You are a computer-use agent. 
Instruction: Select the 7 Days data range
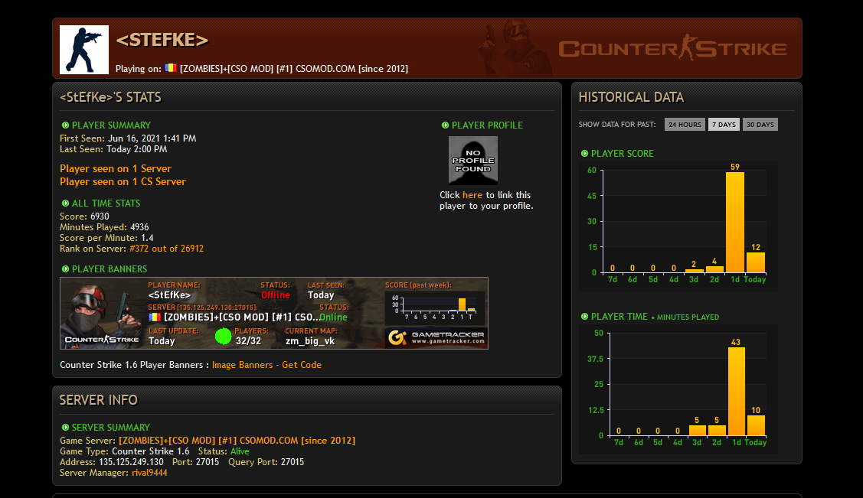[724, 125]
